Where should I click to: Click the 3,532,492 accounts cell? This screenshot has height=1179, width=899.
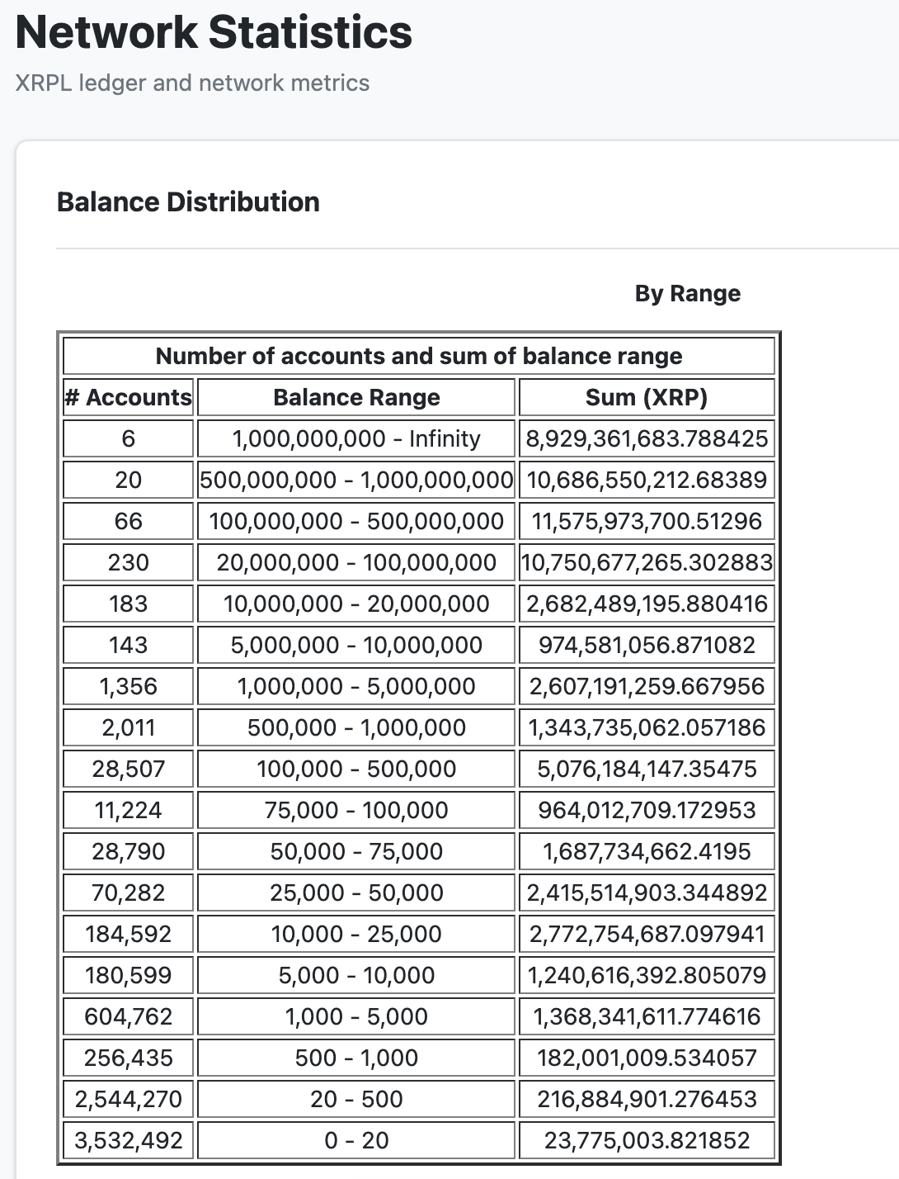click(129, 1140)
